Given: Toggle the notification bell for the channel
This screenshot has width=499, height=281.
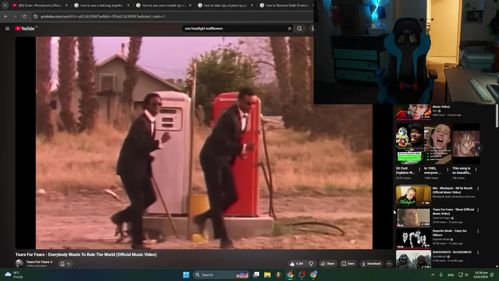Looking at the screenshot, I should pos(62,264).
